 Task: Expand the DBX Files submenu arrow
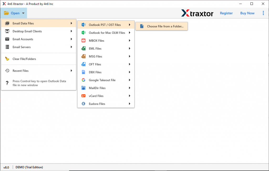pyautogui.click(x=129, y=72)
